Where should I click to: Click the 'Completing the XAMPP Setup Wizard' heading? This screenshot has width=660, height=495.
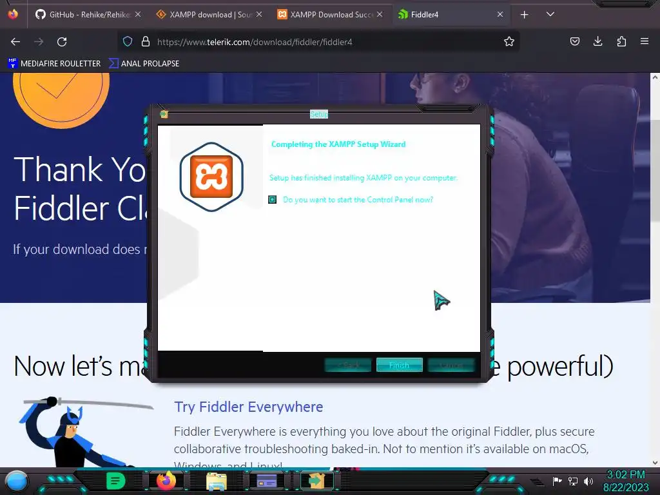[338, 144]
